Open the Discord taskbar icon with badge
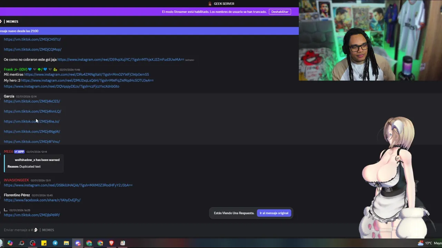The image size is (442, 248). point(78,243)
